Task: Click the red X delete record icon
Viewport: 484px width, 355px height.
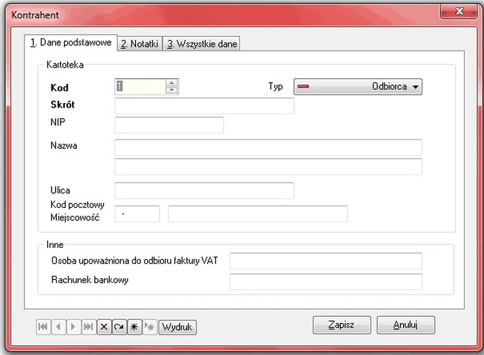Action: tap(104, 327)
